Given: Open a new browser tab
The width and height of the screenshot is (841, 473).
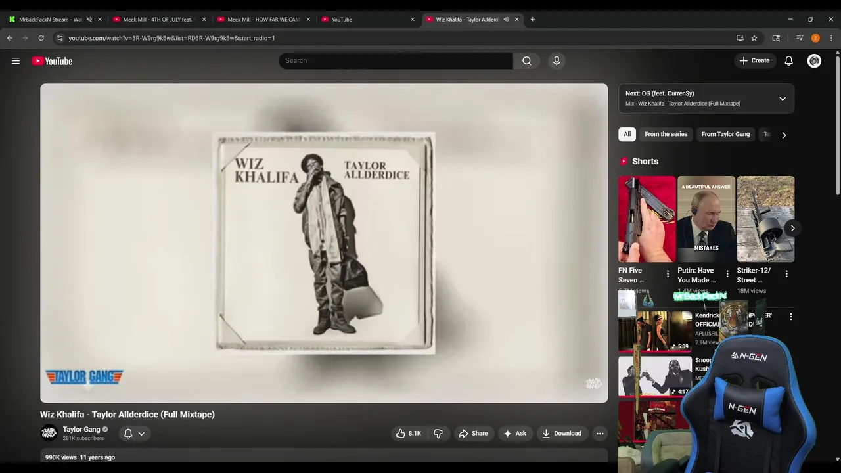Looking at the screenshot, I should [532, 20].
